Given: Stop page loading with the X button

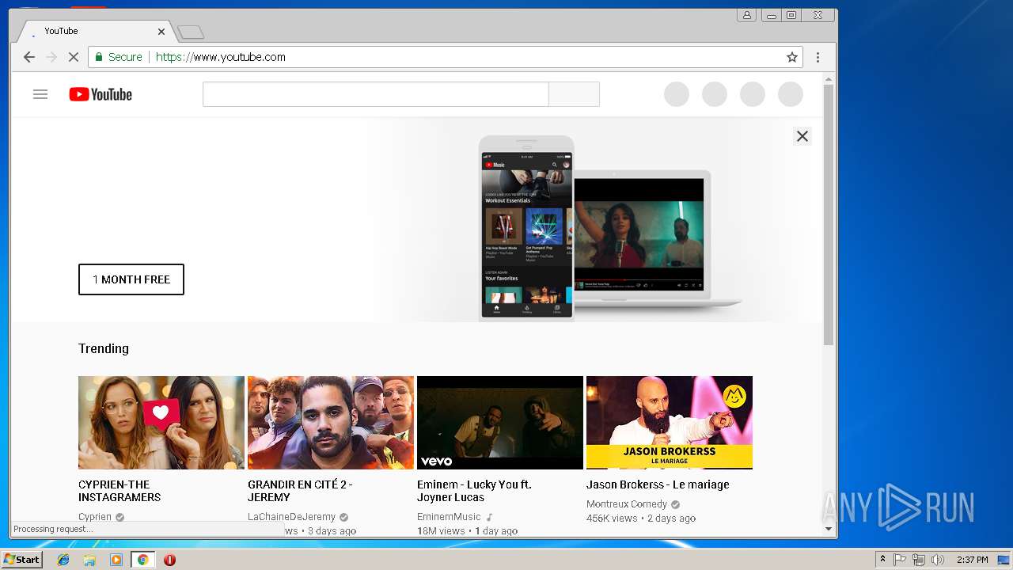Looking at the screenshot, I should click(x=74, y=57).
